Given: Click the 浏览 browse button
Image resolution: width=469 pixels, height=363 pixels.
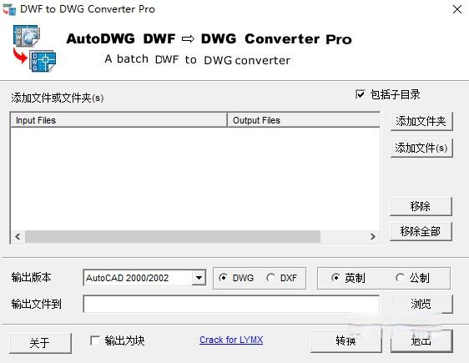Looking at the screenshot, I should [x=421, y=304].
